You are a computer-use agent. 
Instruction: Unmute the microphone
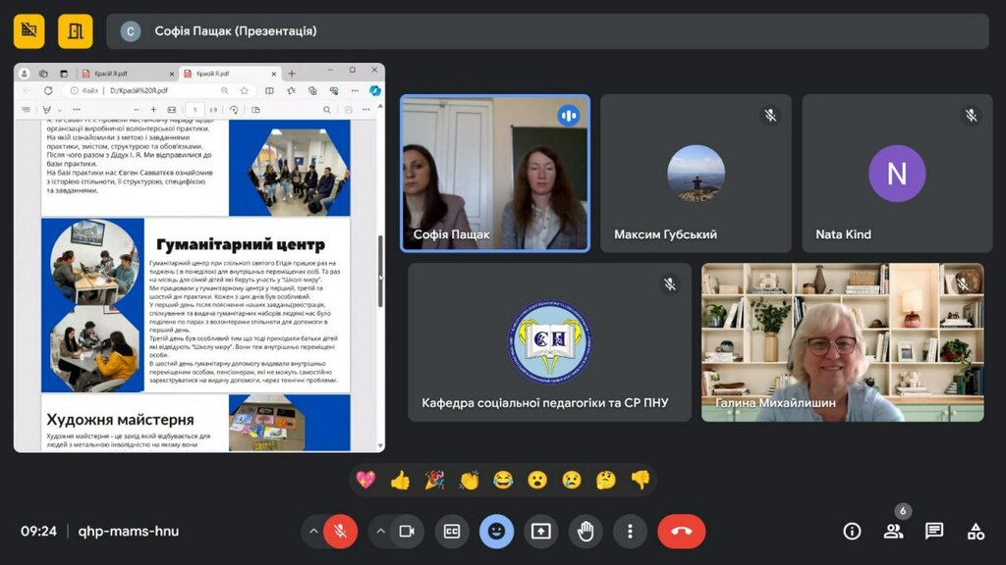(x=340, y=531)
